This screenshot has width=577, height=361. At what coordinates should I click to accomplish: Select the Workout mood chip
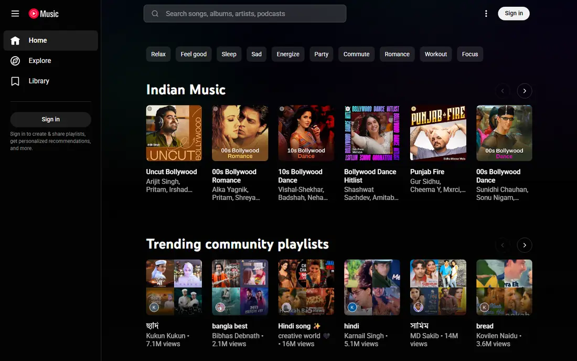pyautogui.click(x=436, y=54)
